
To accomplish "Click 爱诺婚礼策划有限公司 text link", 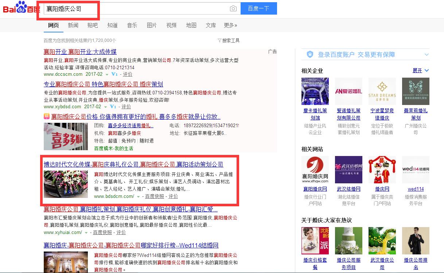I will [348, 114].
